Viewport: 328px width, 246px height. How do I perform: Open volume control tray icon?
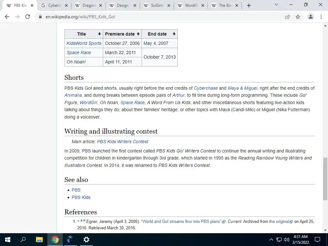pyautogui.click(x=287, y=240)
